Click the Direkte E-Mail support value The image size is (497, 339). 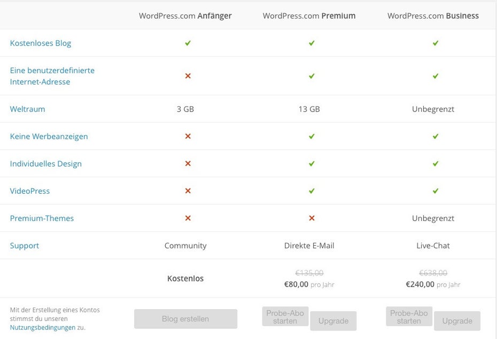coord(309,246)
